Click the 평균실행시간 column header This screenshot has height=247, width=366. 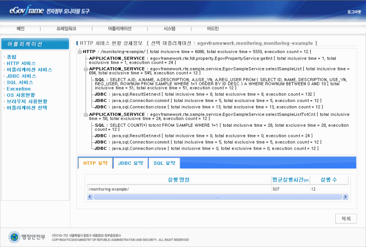tap(291, 180)
